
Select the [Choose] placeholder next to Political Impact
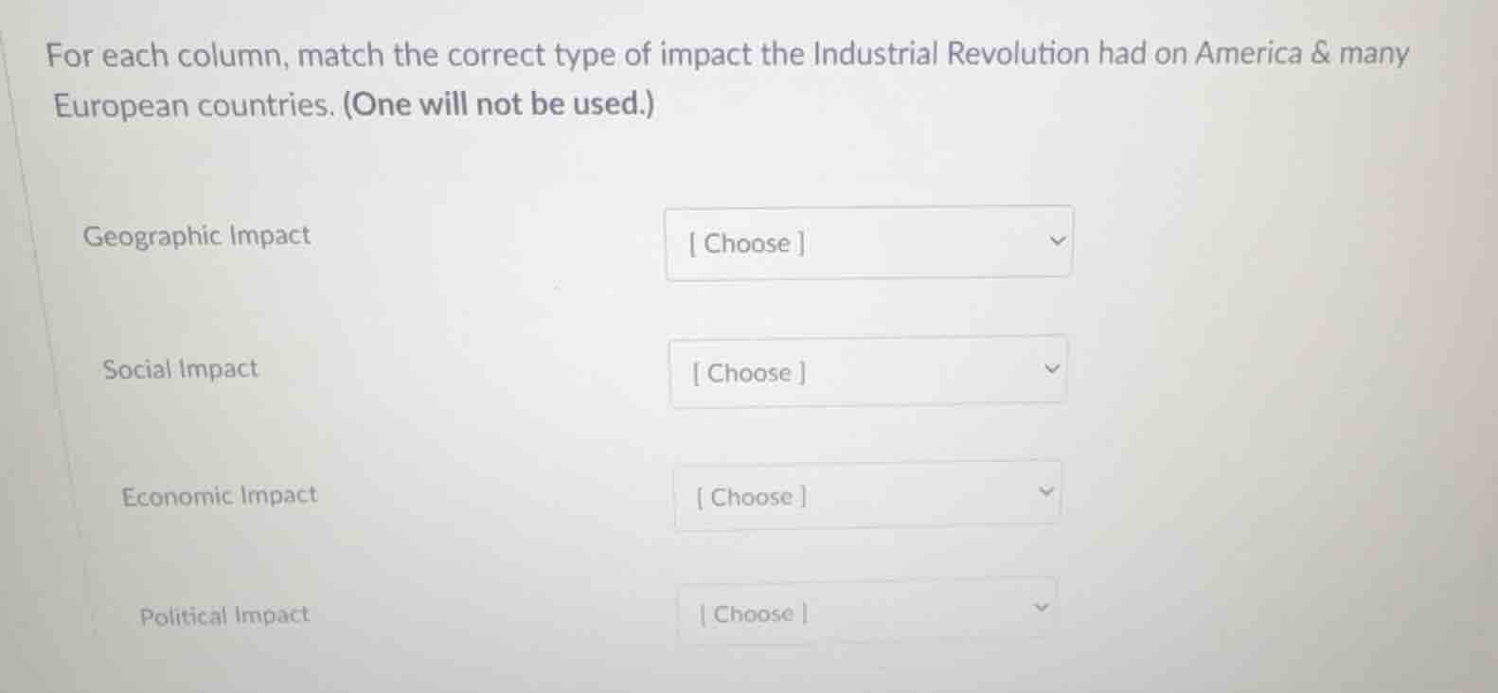click(752, 613)
